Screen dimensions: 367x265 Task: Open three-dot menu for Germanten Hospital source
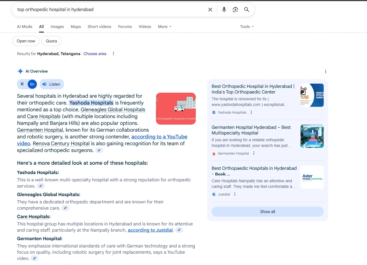(x=254, y=153)
